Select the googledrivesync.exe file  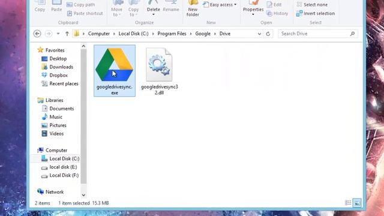coord(115,71)
